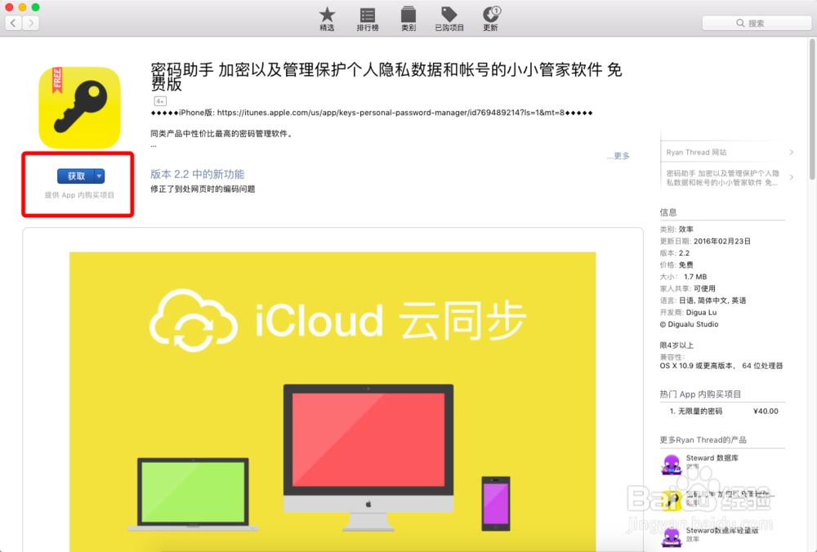Screen dimensions: 817x552
Task: Open the 类别 (Categories) tab
Action: coord(408,20)
